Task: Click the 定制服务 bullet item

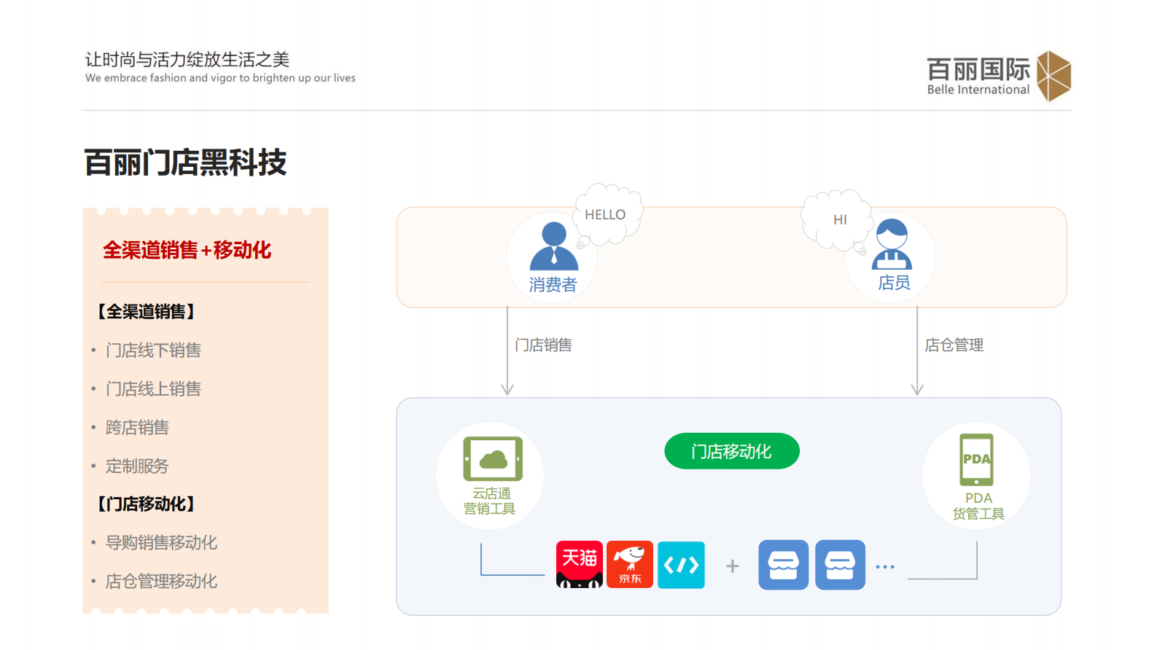Action: (137, 466)
